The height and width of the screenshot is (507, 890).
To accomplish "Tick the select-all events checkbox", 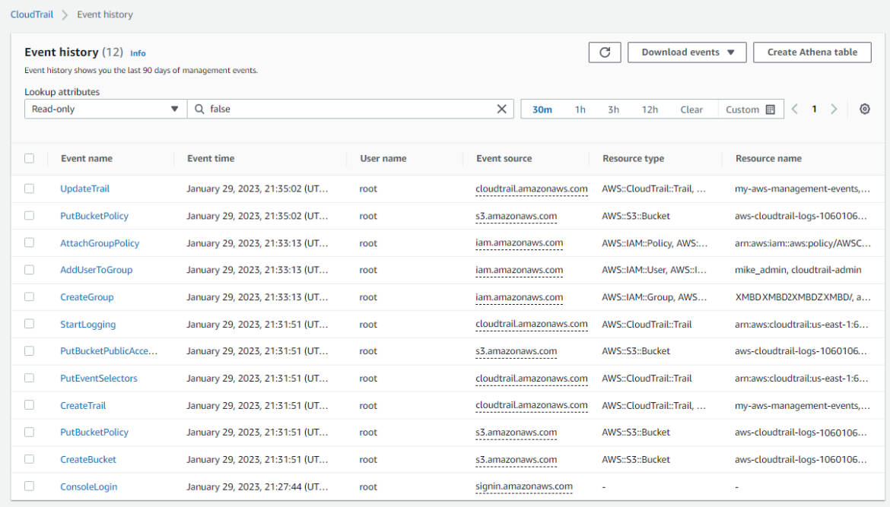I will pyautogui.click(x=30, y=158).
